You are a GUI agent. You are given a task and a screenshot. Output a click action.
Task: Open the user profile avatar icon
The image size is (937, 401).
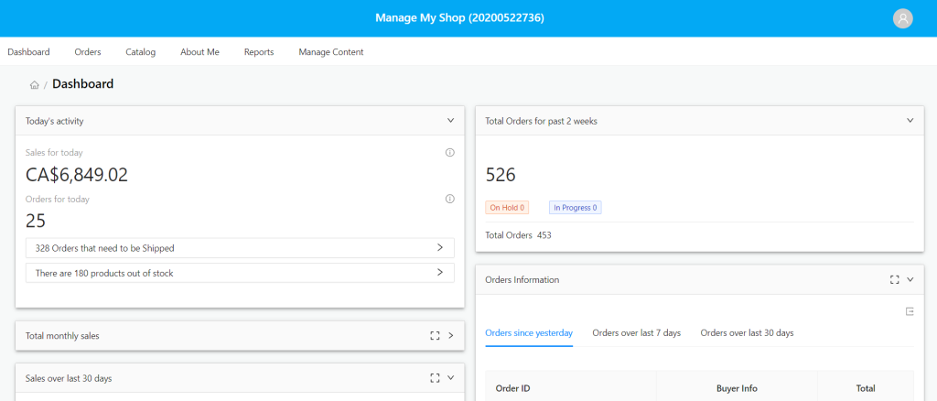point(902,18)
